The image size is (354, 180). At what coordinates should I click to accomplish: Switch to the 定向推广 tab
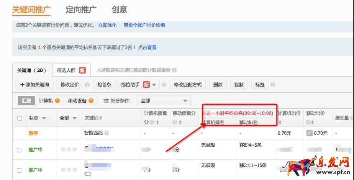[81, 10]
